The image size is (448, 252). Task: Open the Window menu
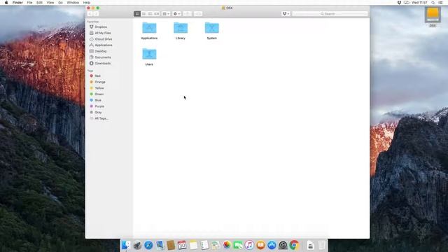click(73, 3)
